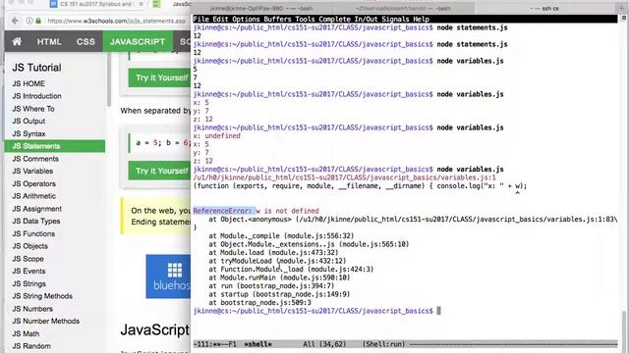Switch to the Downloads terminal tab

[x=403, y=8]
